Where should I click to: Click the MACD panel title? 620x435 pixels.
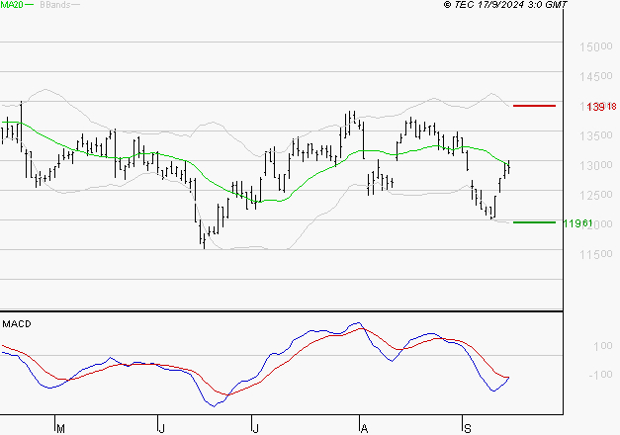(17, 324)
